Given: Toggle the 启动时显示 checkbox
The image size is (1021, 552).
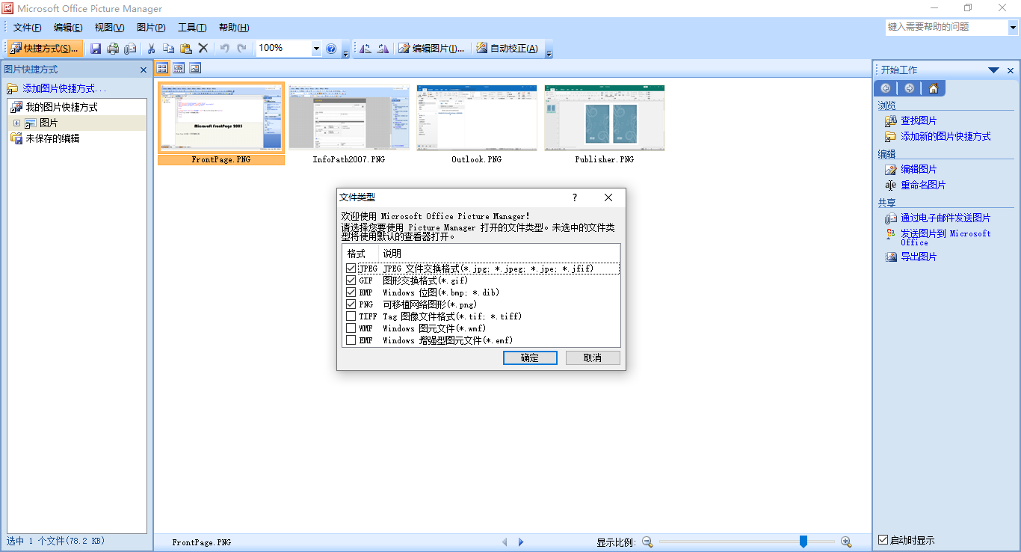Looking at the screenshot, I should [x=883, y=540].
